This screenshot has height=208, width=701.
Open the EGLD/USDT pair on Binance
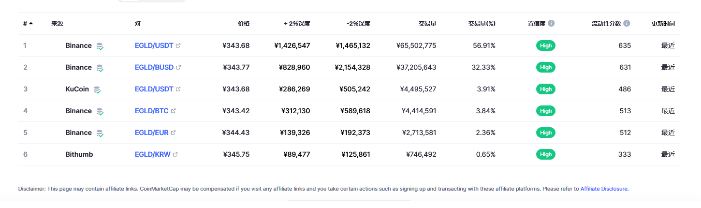coord(154,45)
